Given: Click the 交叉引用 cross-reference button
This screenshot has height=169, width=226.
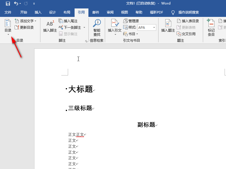Looking at the screenshot, I should click(186, 34).
